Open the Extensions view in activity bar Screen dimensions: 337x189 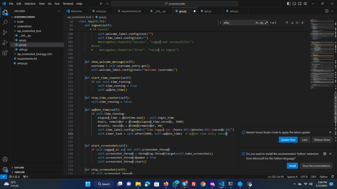tap(5, 53)
